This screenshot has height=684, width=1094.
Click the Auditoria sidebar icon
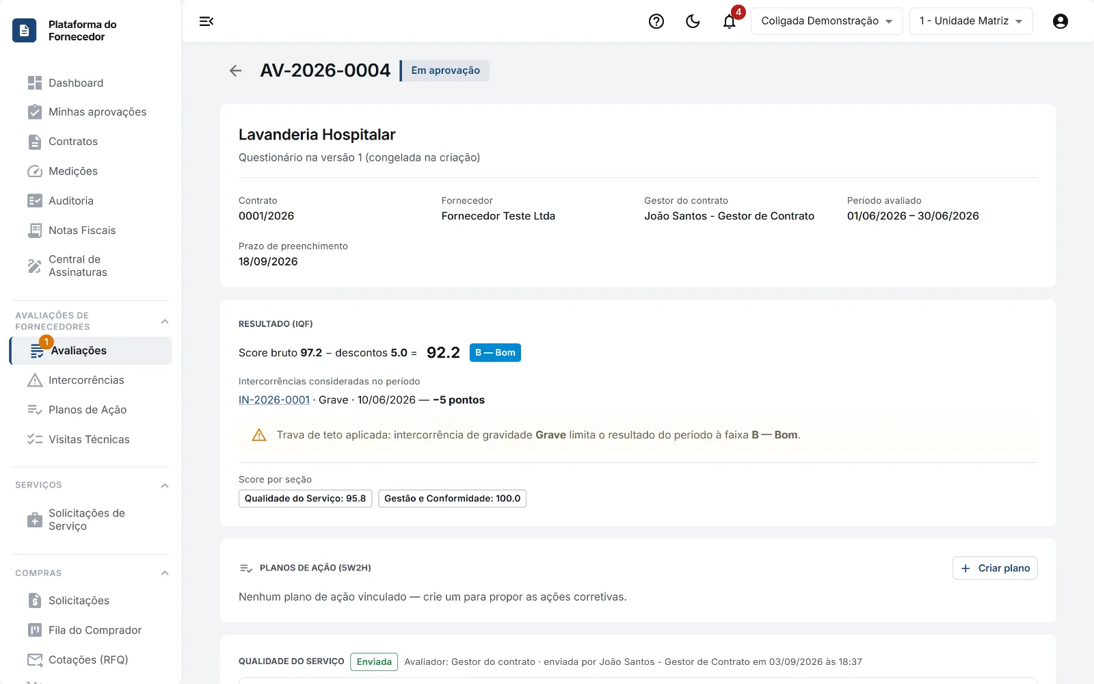(x=35, y=200)
